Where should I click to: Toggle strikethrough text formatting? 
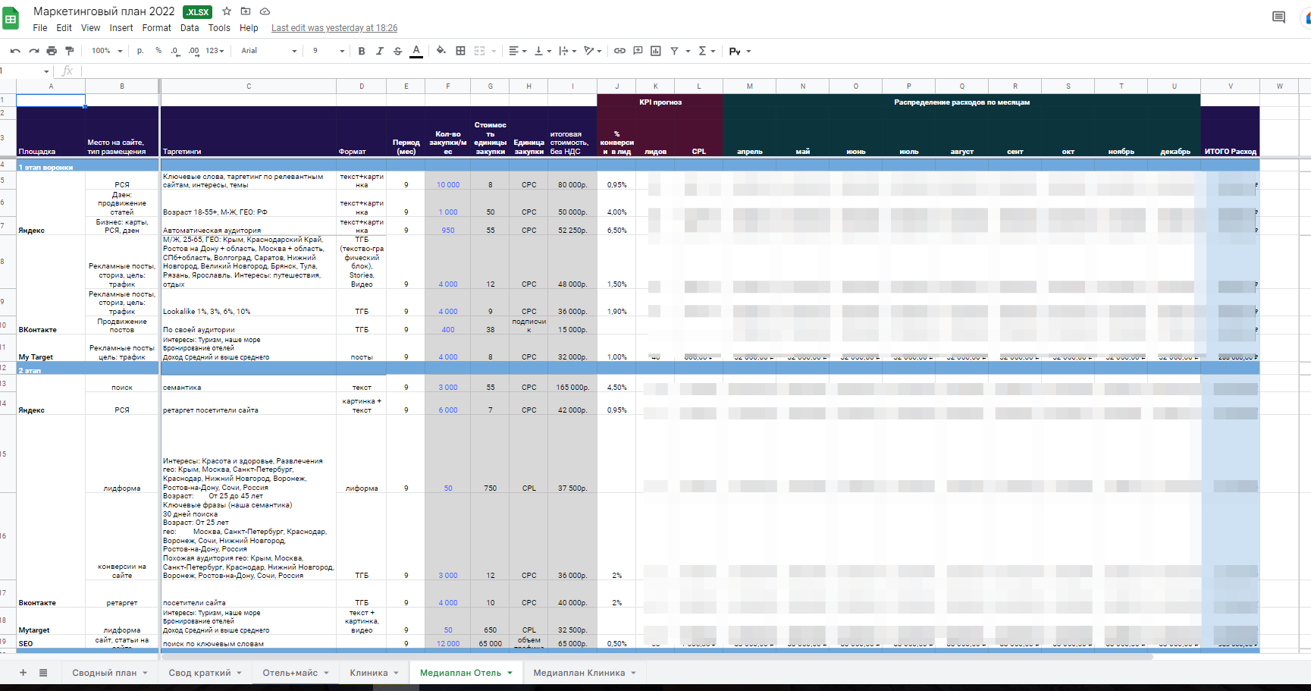(x=398, y=51)
